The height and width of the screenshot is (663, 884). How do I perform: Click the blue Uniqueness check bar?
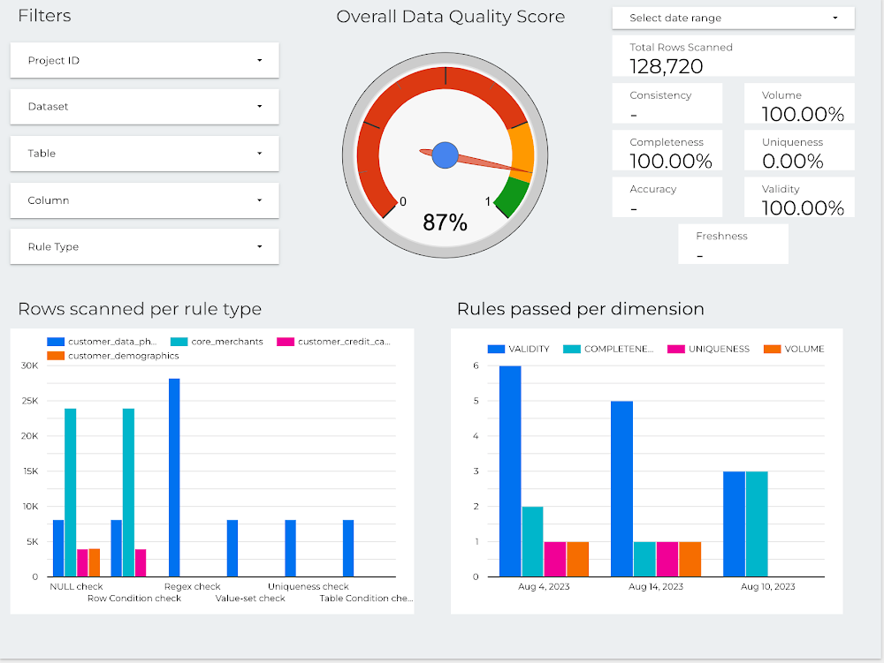coord(290,548)
